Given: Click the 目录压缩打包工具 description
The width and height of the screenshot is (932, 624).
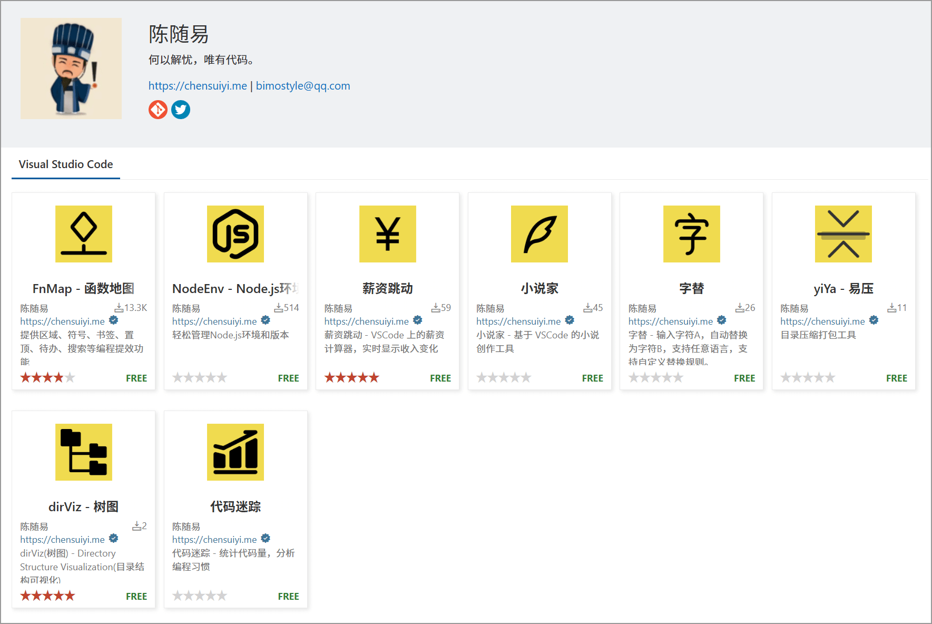Looking at the screenshot, I should tap(818, 335).
